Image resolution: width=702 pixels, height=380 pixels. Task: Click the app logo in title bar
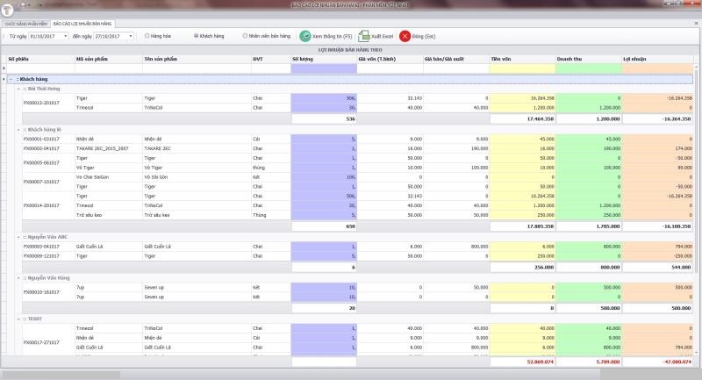7,7
